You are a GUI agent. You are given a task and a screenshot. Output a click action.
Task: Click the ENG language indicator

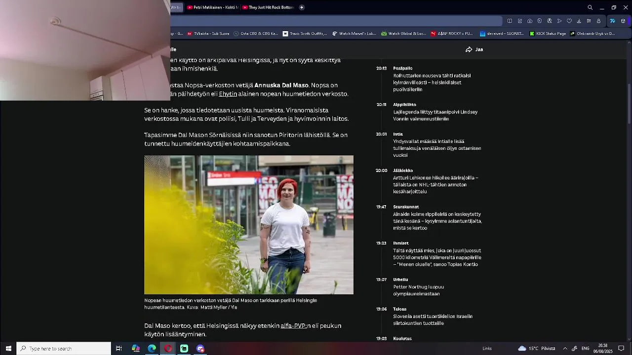(585, 349)
